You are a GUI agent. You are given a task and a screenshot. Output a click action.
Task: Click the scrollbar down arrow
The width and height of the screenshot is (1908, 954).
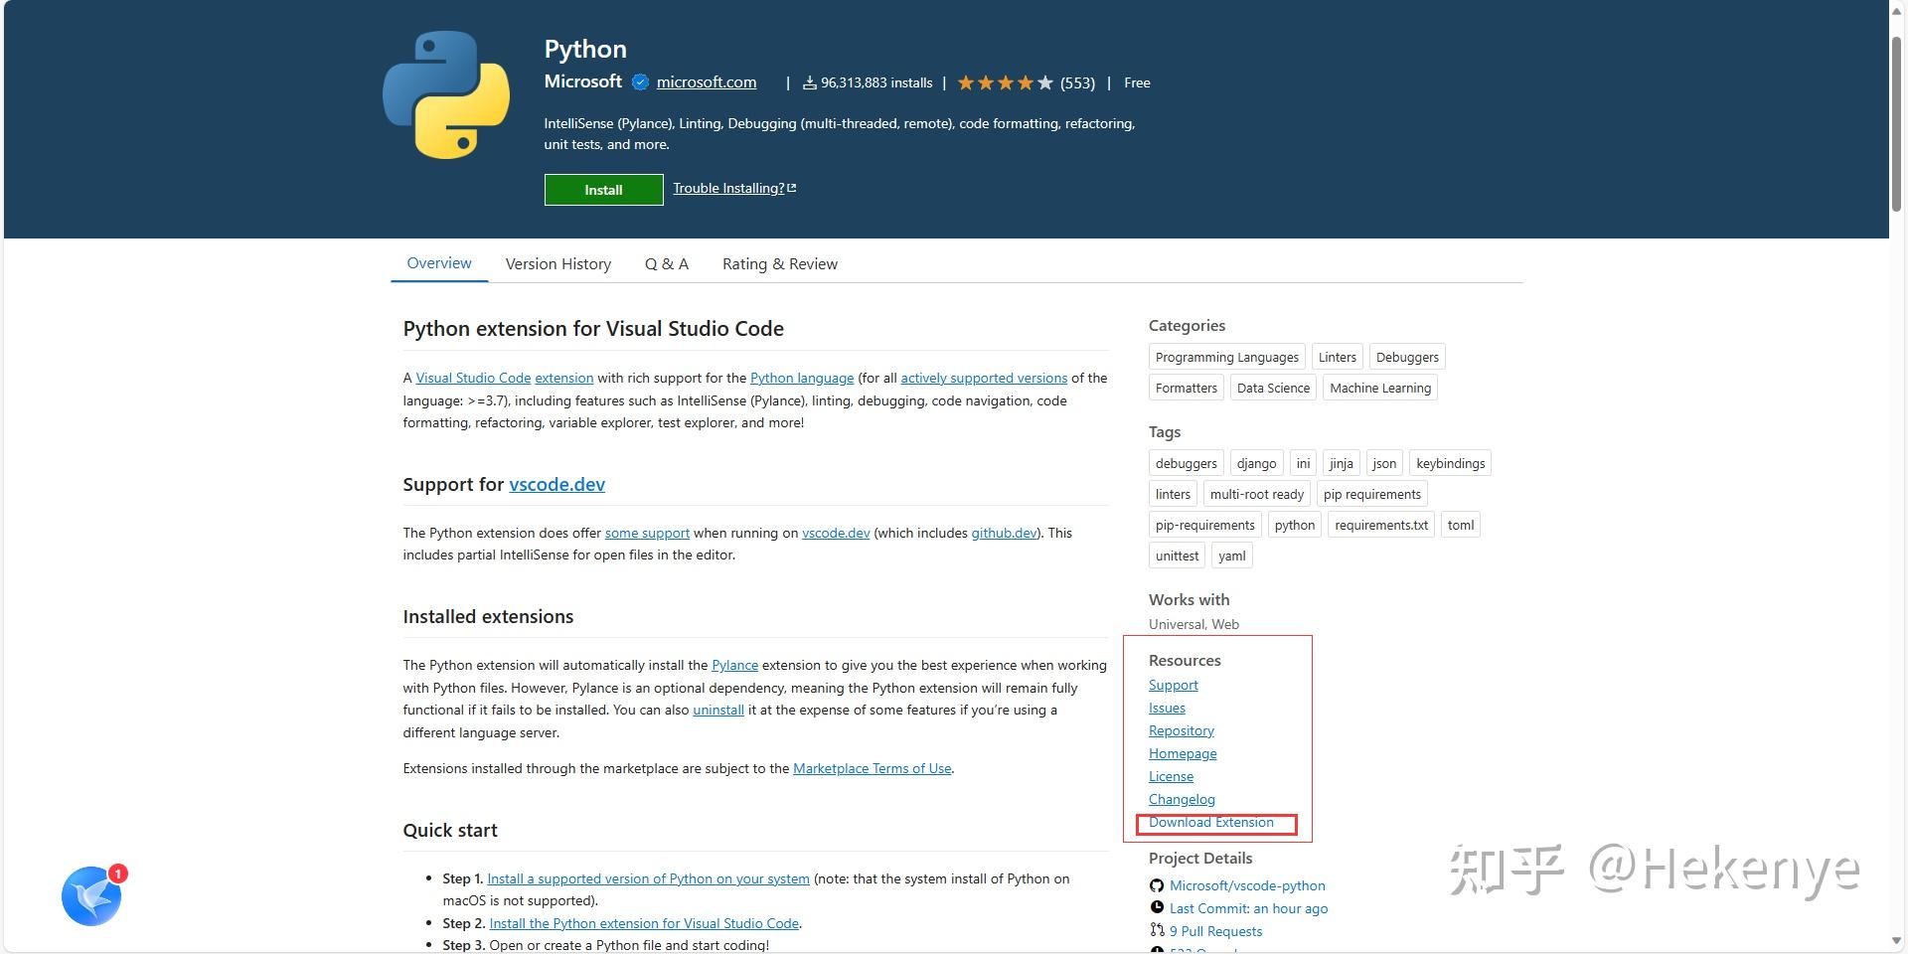1896,940
